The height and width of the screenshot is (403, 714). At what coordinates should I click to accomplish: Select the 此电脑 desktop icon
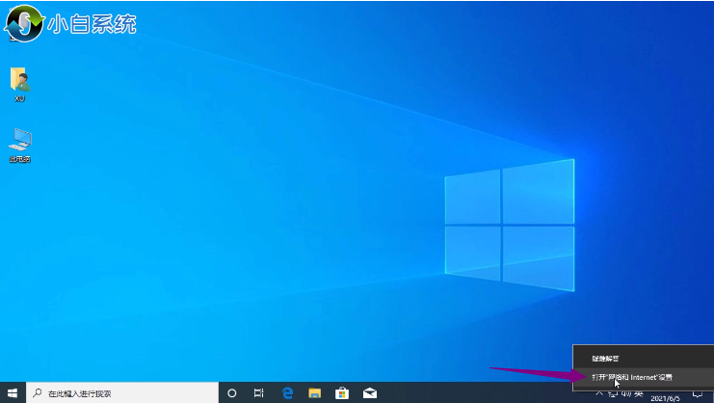(x=20, y=145)
